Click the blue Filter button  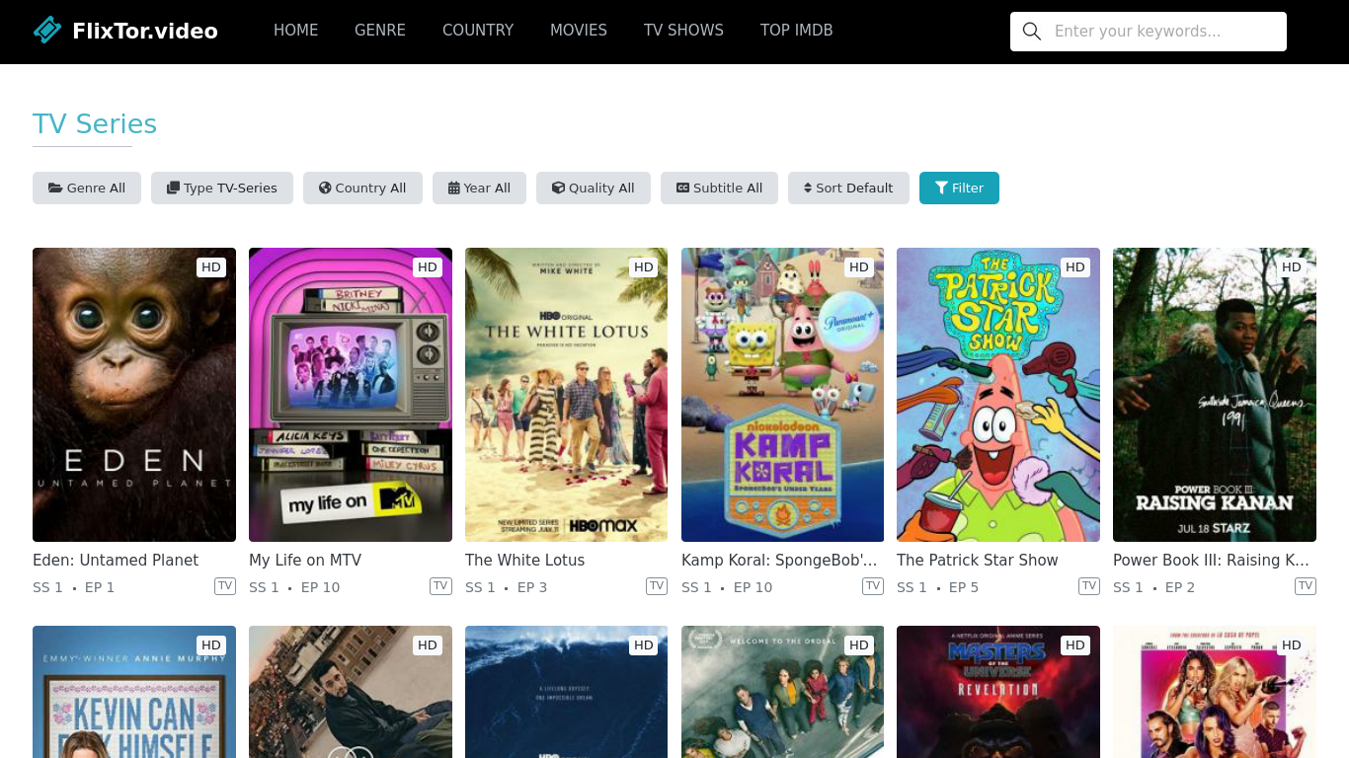[959, 189]
